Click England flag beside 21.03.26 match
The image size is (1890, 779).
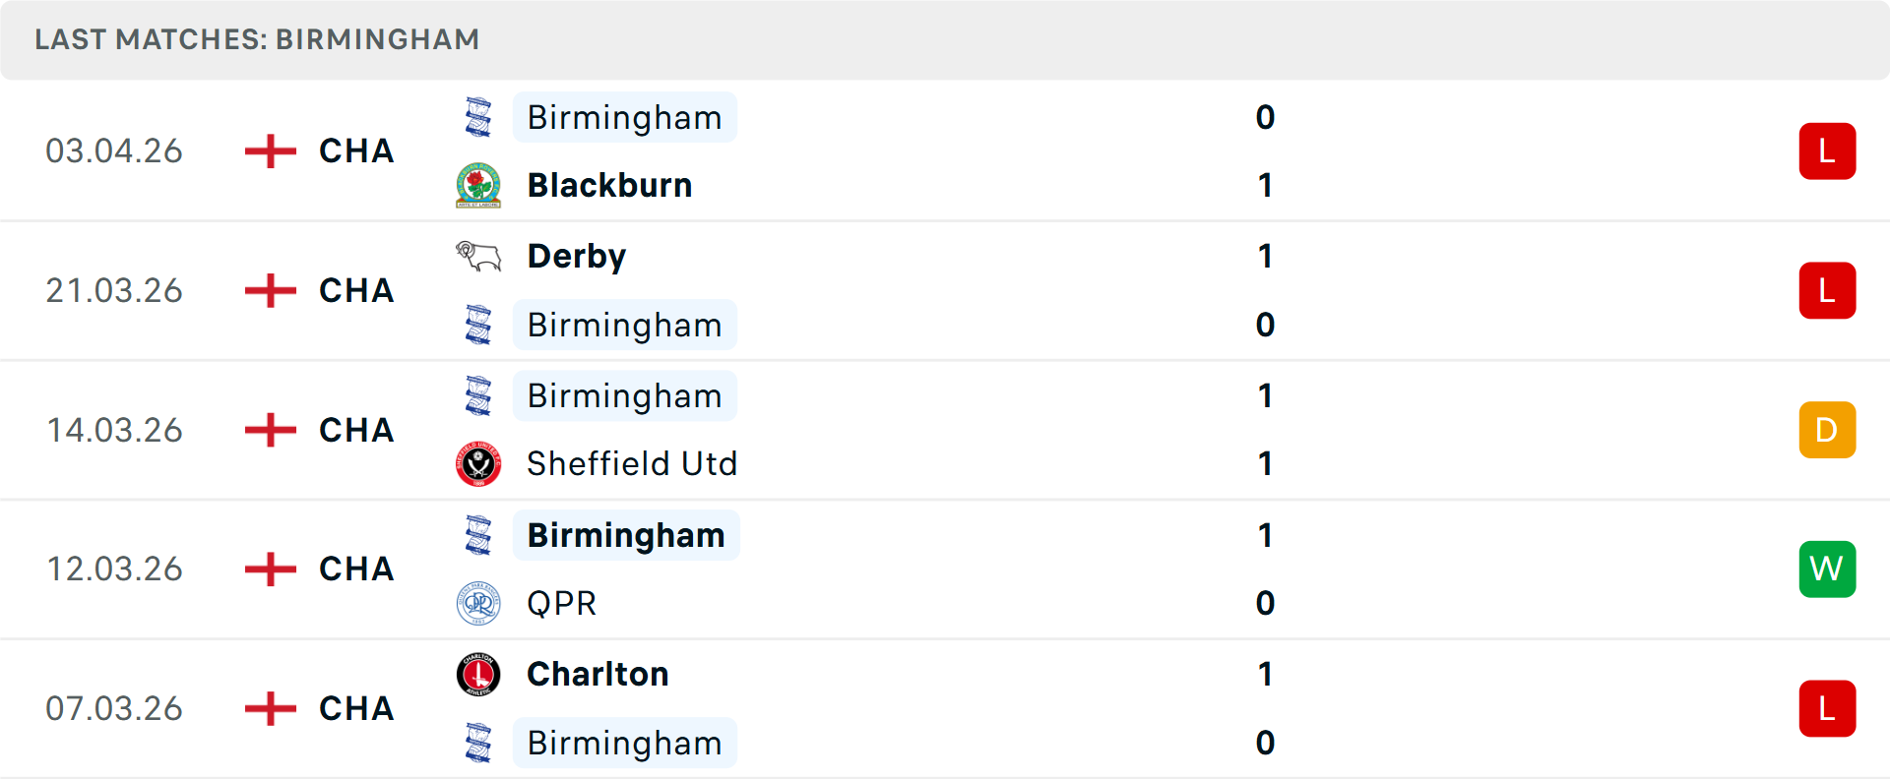pos(271,290)
